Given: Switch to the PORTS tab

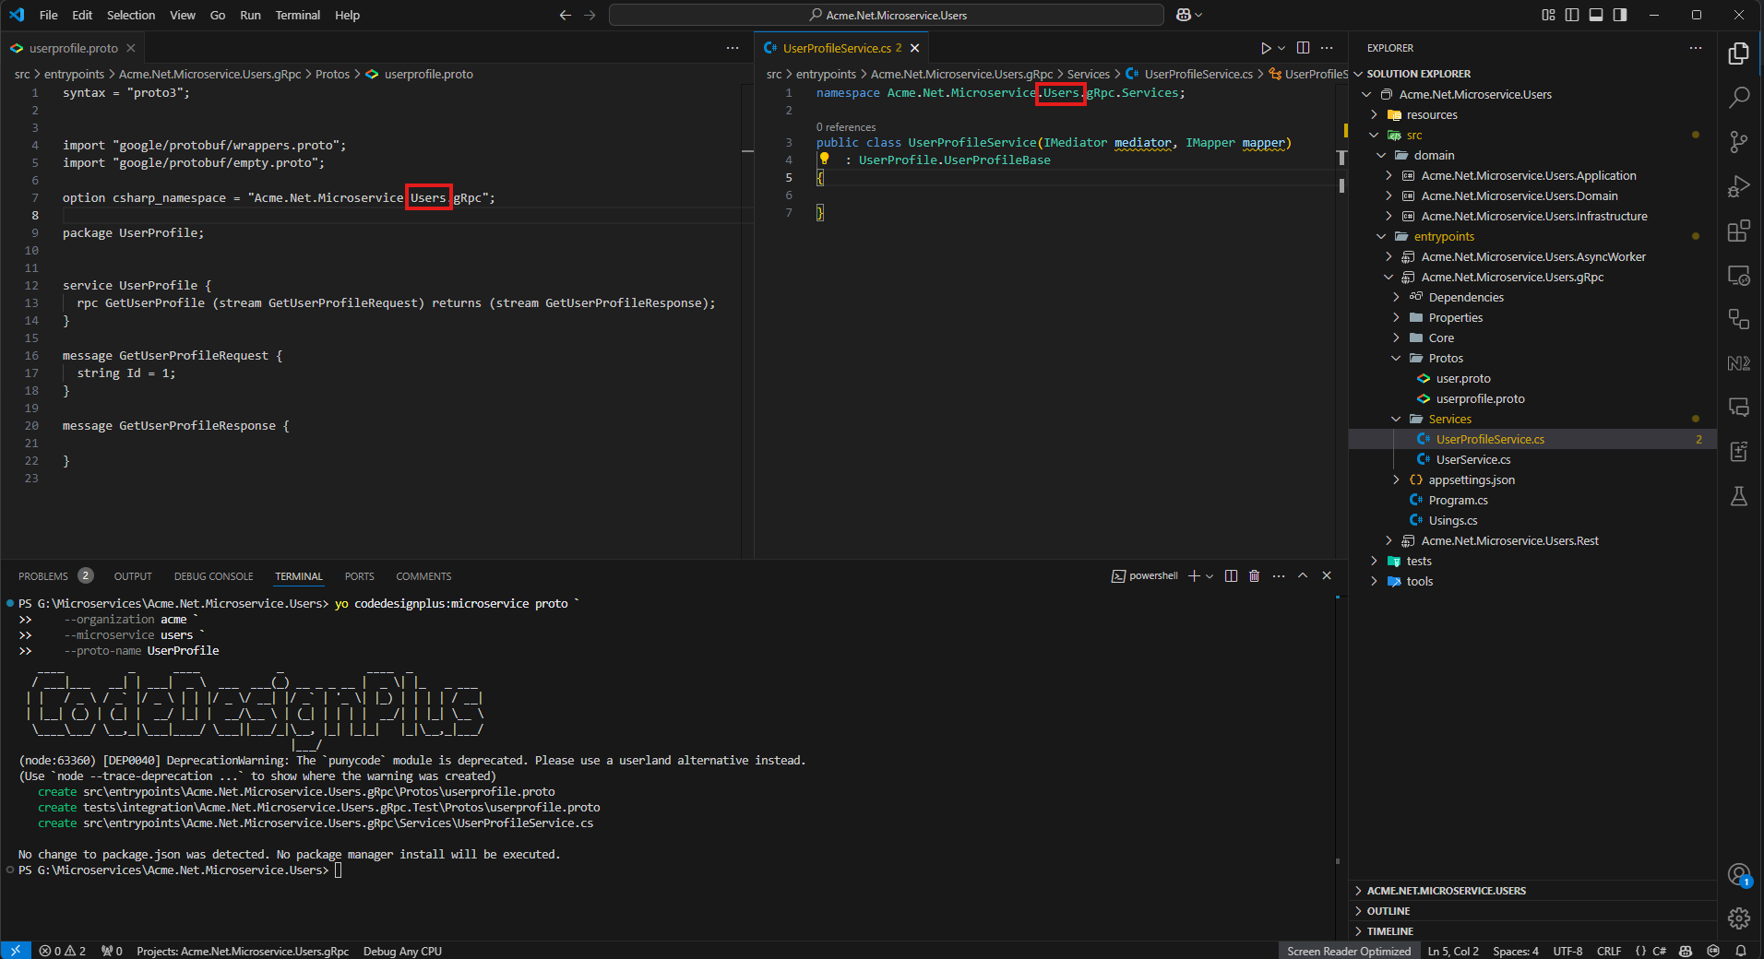Looking at the screenshot, I should tap(359, 576).
